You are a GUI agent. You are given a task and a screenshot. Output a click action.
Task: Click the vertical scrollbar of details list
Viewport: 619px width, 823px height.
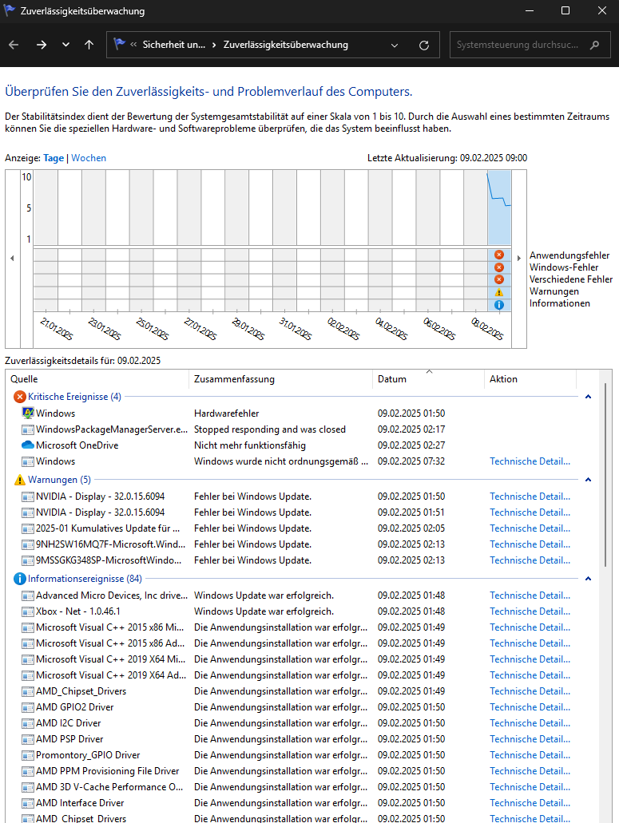(605, 474)
